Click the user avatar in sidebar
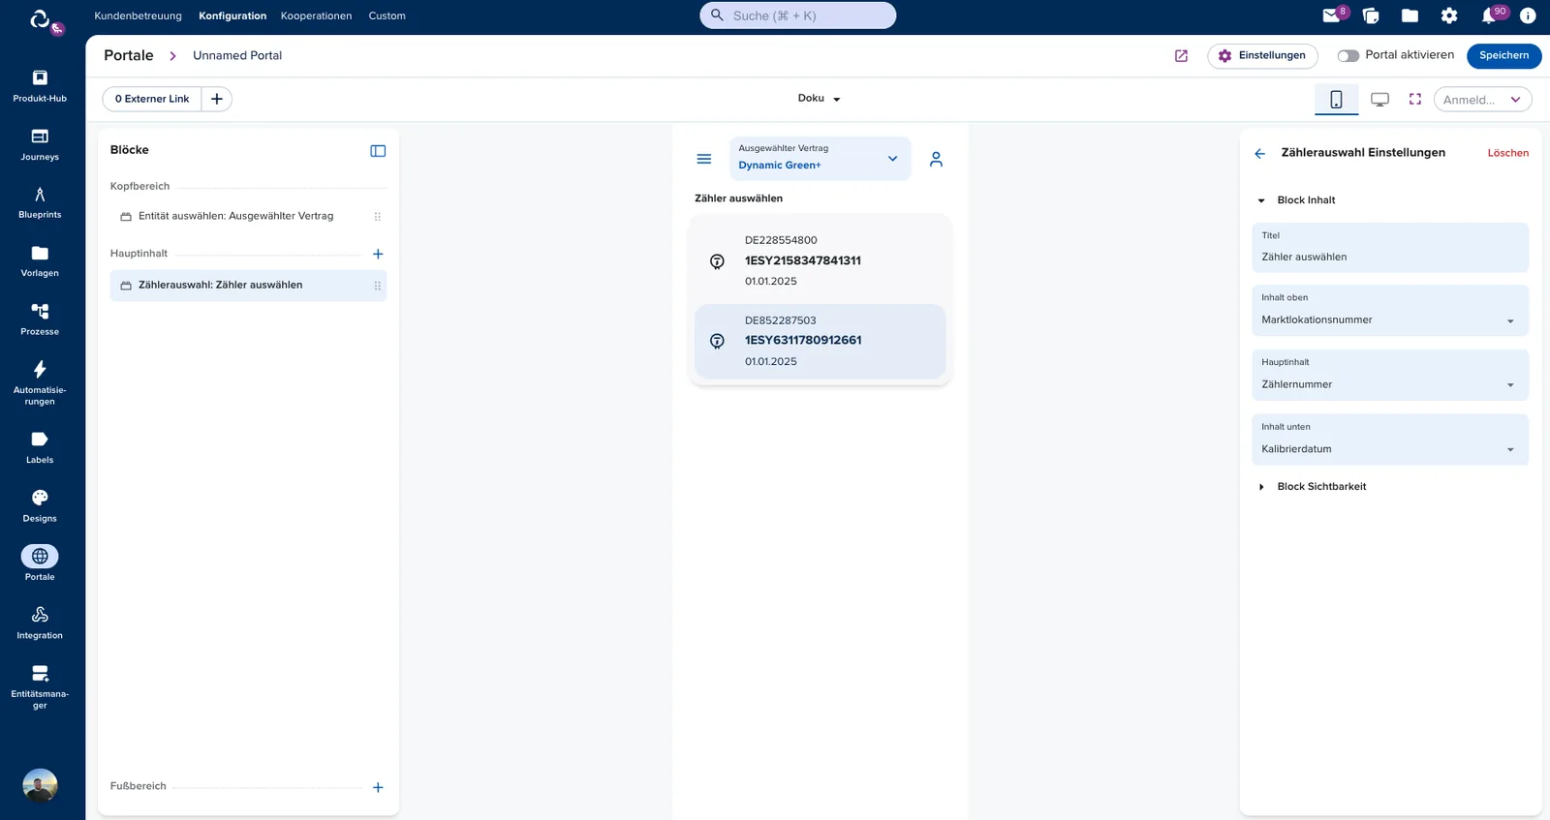This screenshot has height=820, width=1550. [x=40, y=785]
